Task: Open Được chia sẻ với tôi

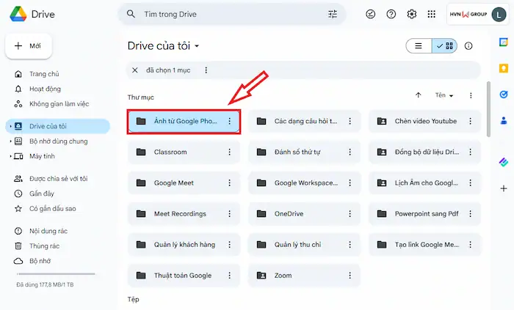Action: [58, 178]
